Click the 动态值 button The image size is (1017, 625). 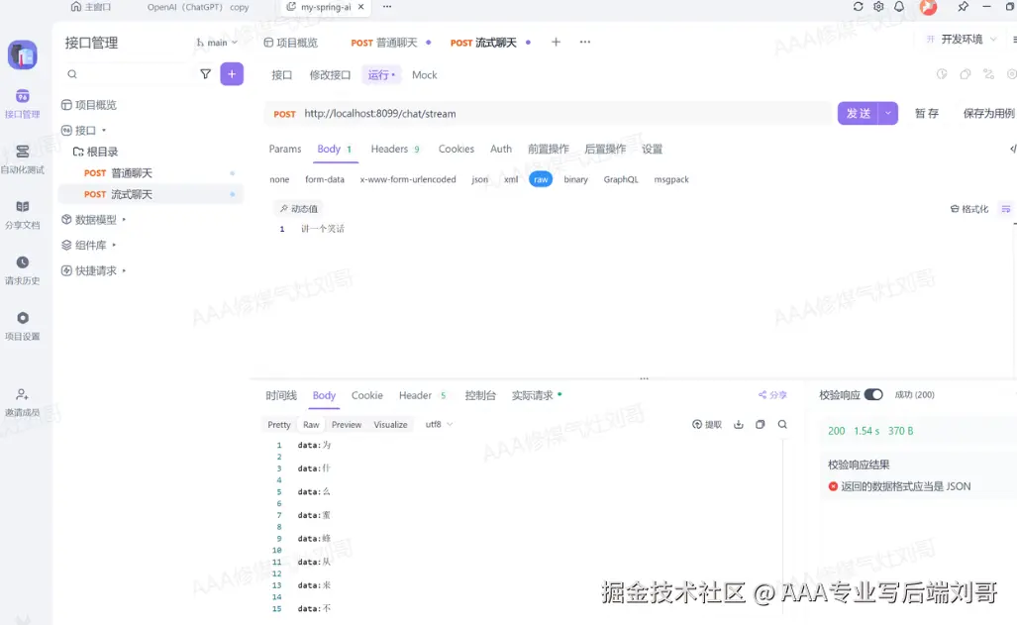tap(299, 208)
